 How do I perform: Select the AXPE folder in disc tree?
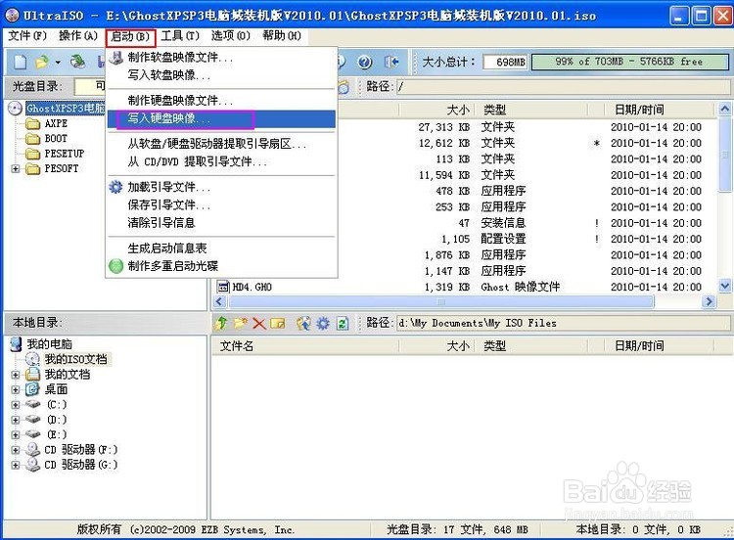[x=56, y=123]
